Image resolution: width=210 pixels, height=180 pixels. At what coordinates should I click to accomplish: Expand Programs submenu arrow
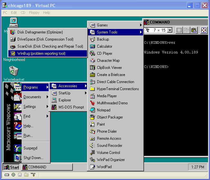pyautogui.click(x=47, y=87)
